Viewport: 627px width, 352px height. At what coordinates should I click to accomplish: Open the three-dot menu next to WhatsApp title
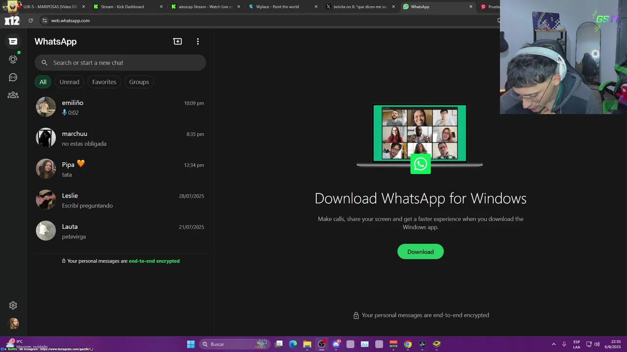(197, 42)
